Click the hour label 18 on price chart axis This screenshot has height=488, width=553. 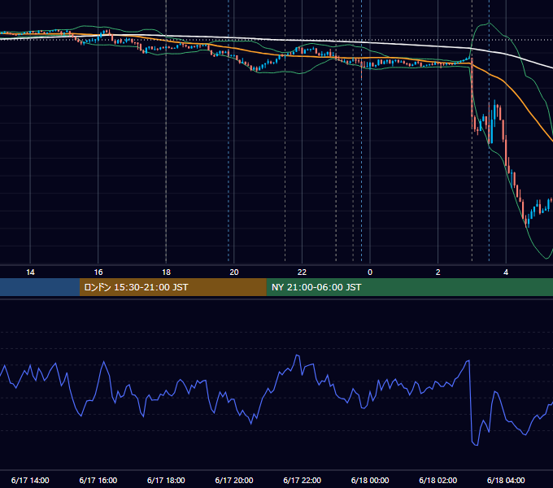pyautogui.click(x=166, y=272)
